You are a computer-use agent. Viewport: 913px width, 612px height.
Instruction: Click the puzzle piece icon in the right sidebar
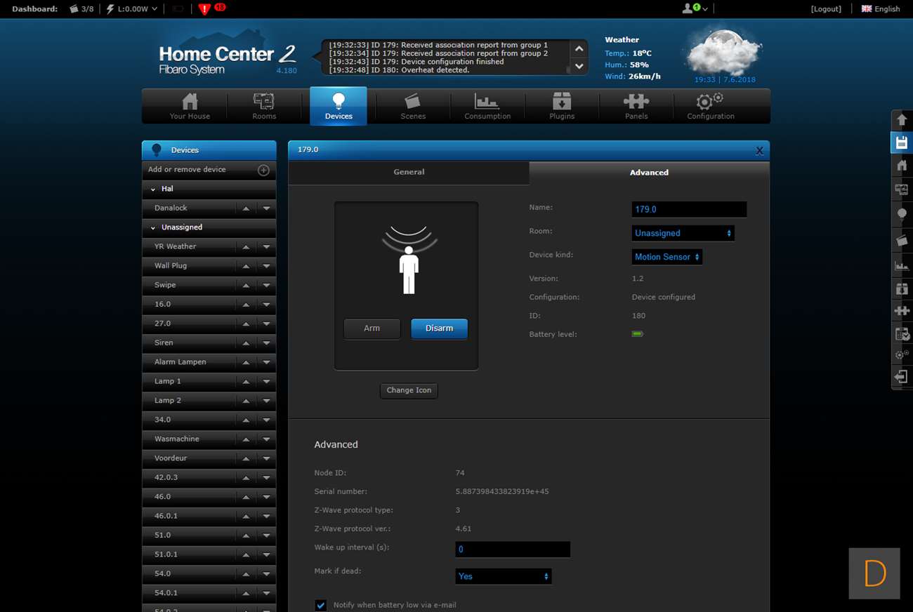[902, 310]
